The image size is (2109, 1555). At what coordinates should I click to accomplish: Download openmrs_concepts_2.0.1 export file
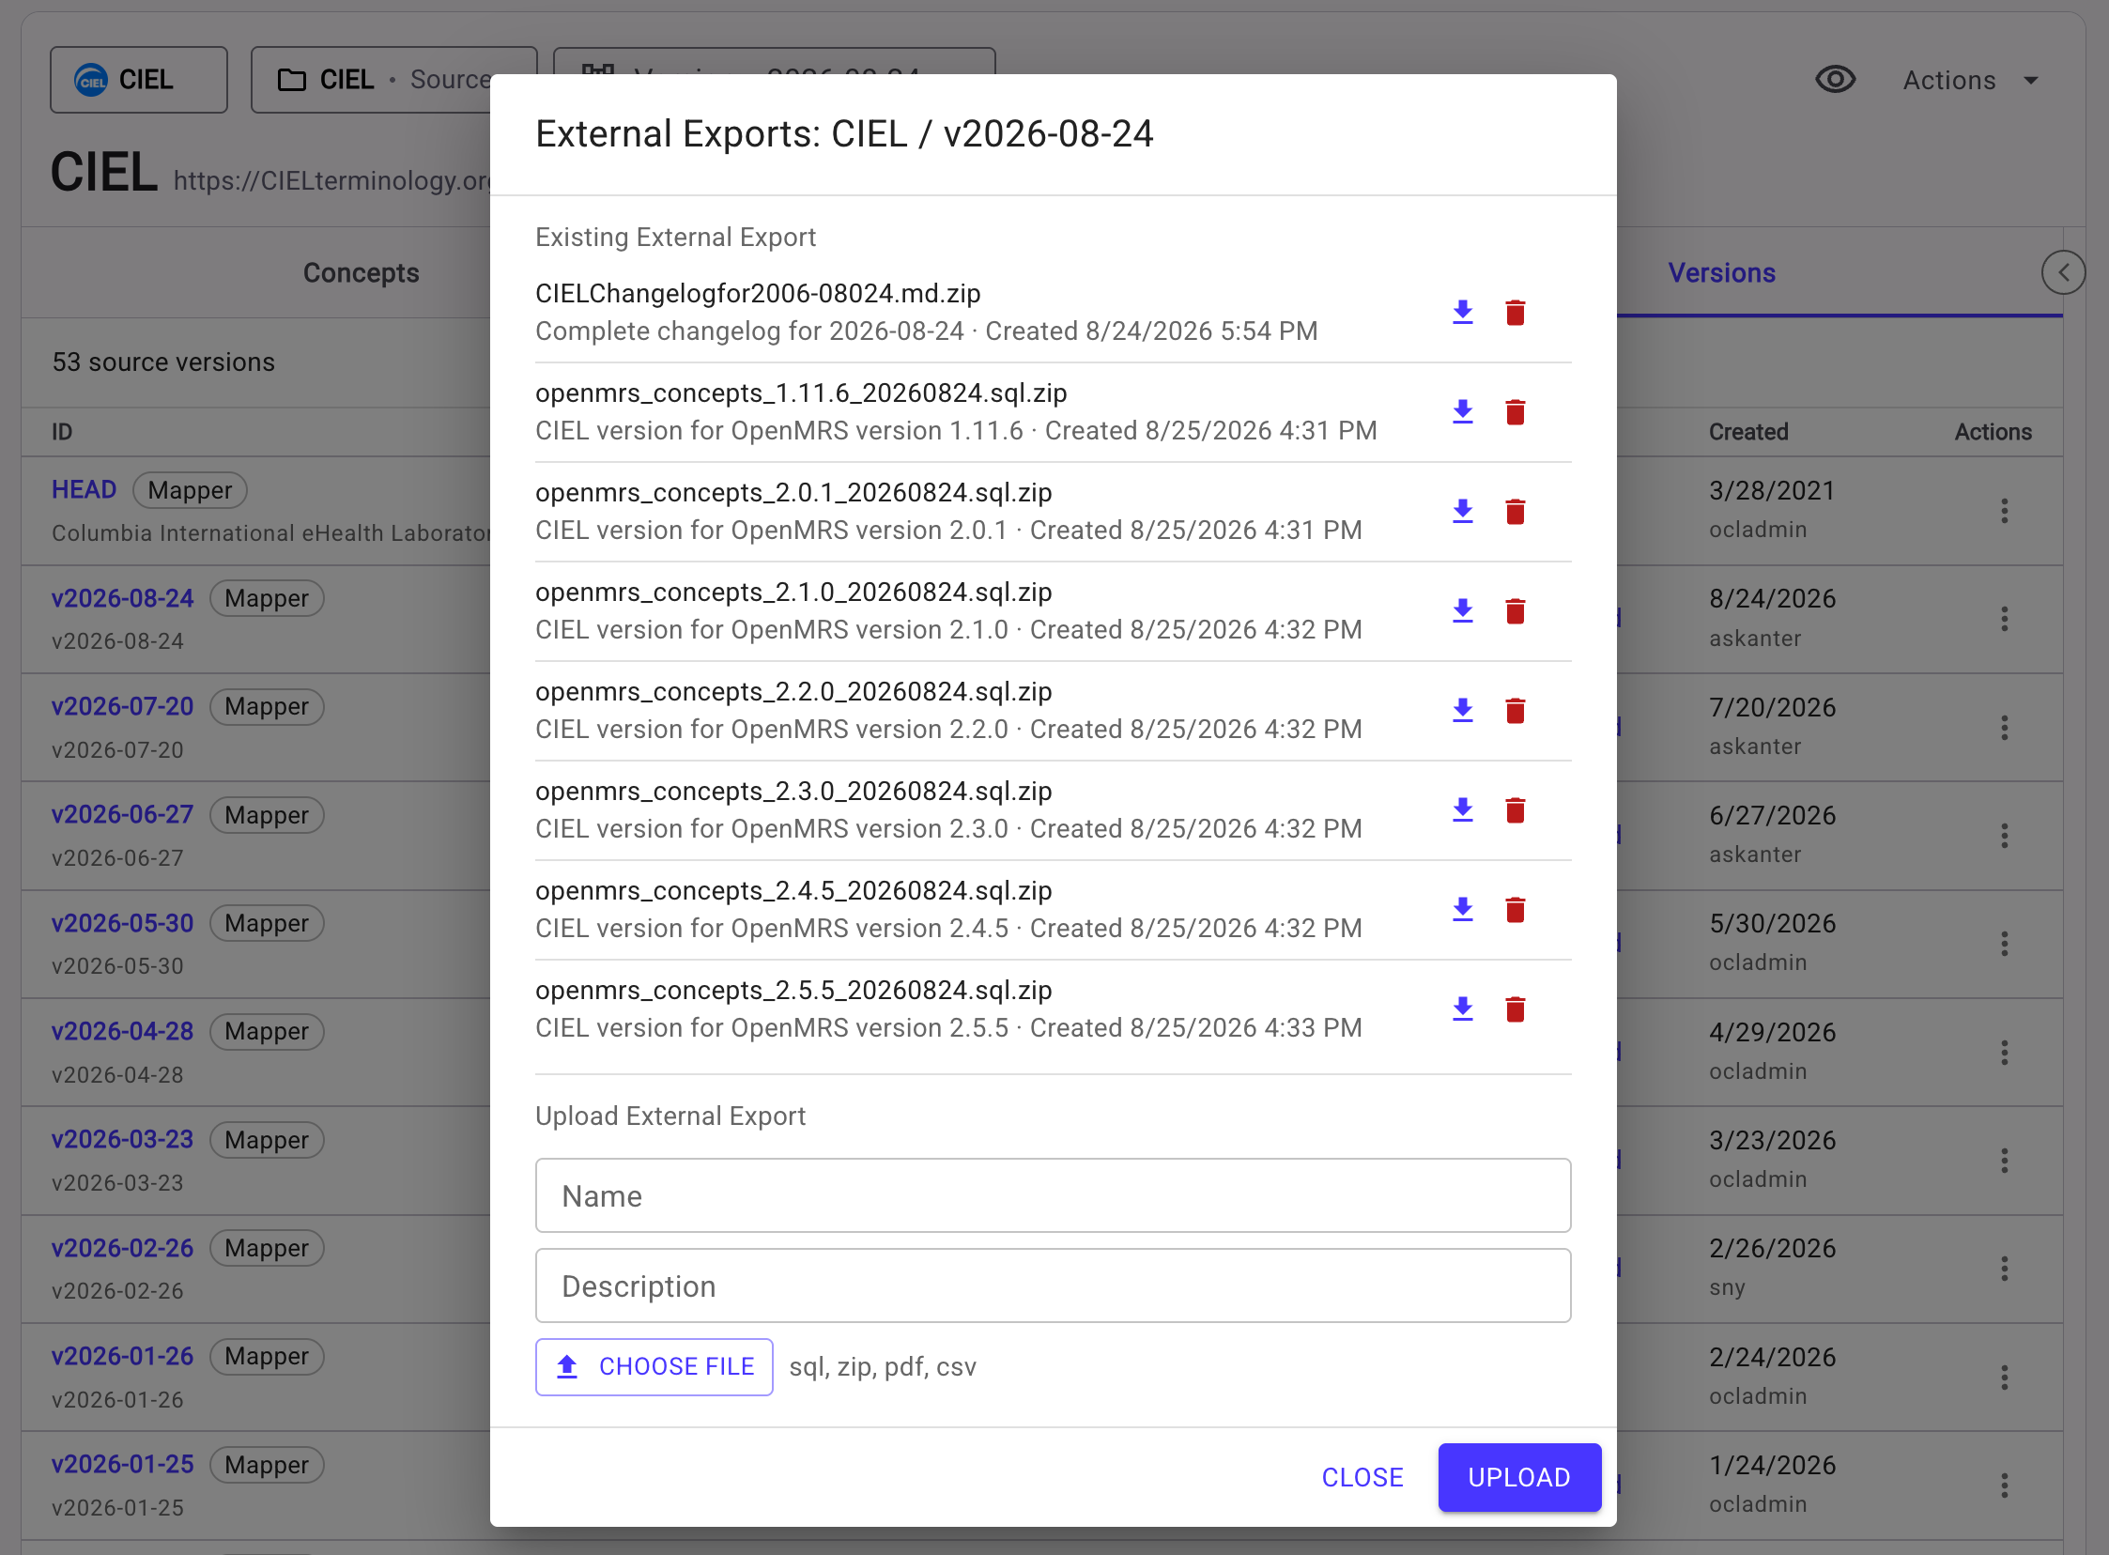point(1462,511)
